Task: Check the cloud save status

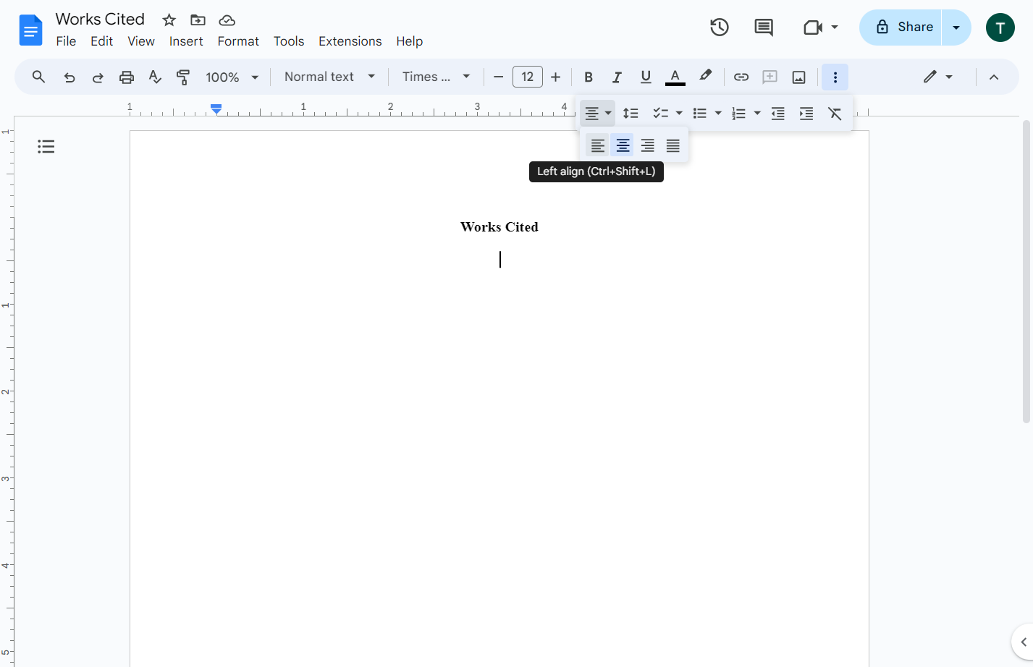Action: pos(227,20)
